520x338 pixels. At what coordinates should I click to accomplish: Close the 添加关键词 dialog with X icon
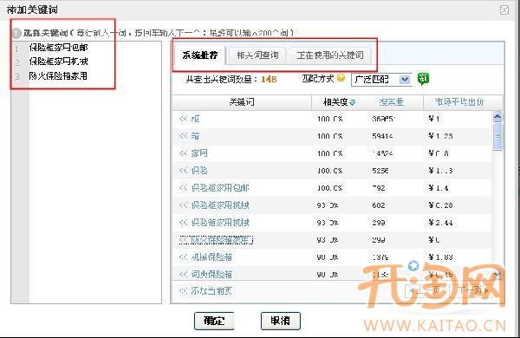click(x=504, y=10)
